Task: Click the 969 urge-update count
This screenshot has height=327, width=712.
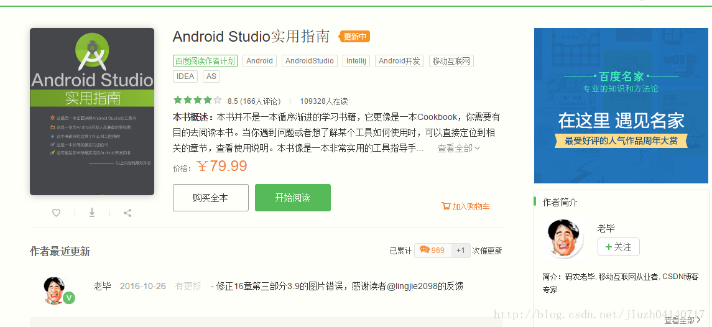Action: point(438,251)
